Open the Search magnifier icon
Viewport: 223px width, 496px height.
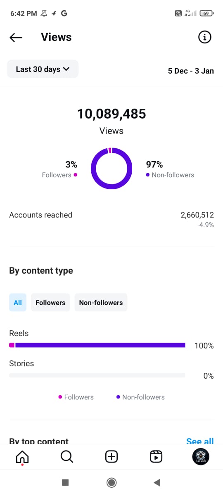66,456
